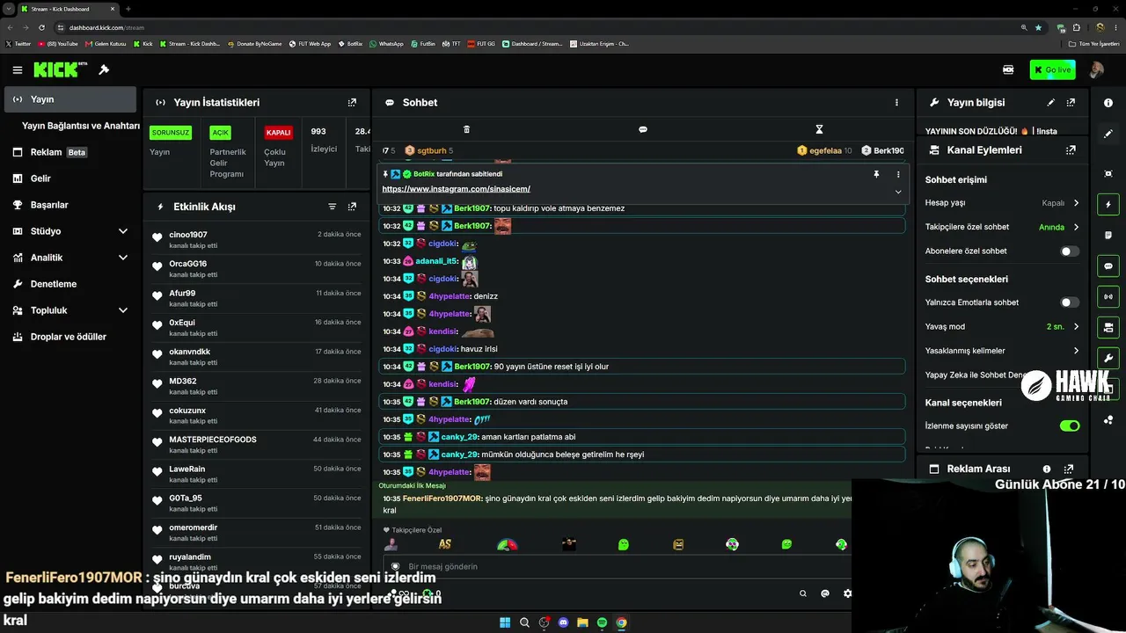Screen dimensions: 1126x633
Task: Pop out the Yayın İstatistikleri panel
Action: click(x=352, y=103)
